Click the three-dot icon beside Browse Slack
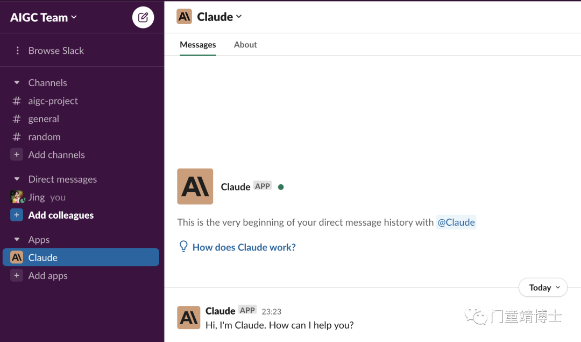The height and width of the screenshot is (342, 581). pyautogui.click(x=17, y=51)
